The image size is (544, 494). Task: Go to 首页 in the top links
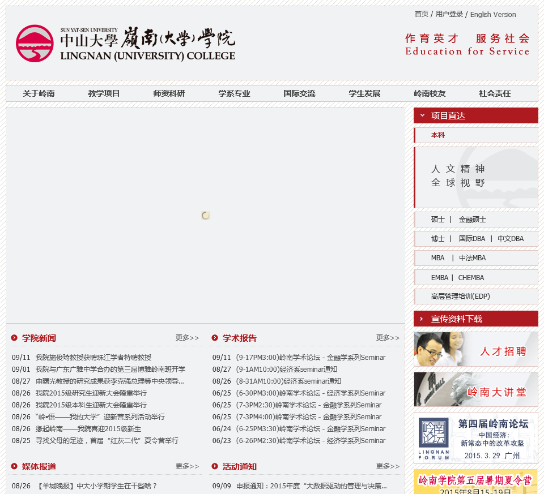tap(422, 14)
